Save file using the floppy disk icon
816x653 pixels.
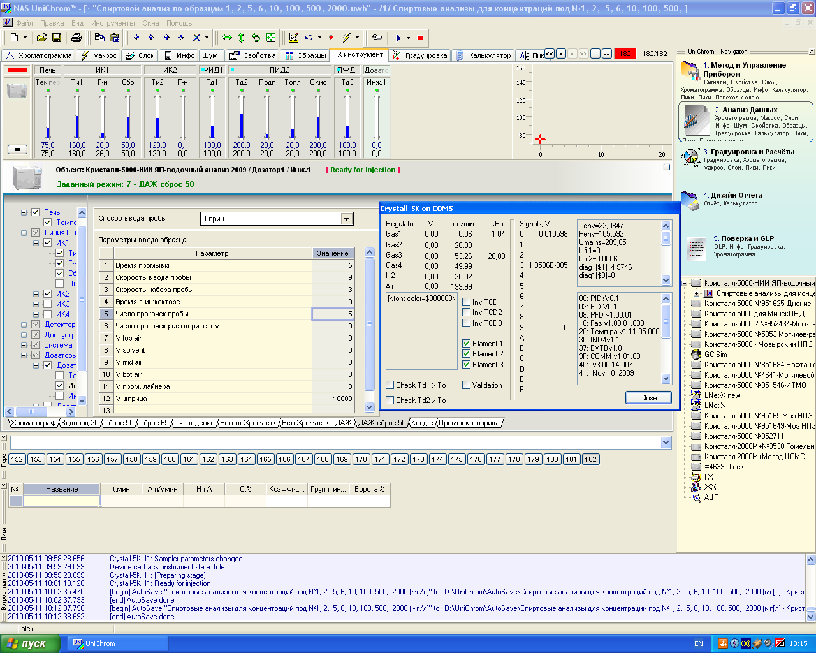(x=56, y=38)
